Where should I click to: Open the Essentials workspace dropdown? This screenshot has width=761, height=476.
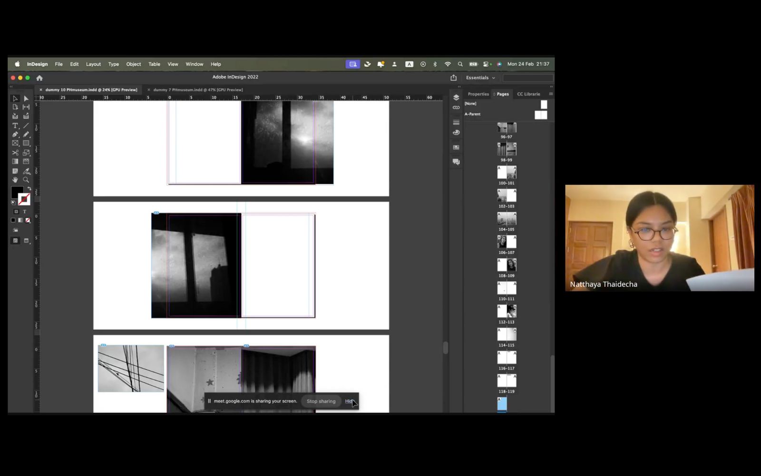coord(480,78)
